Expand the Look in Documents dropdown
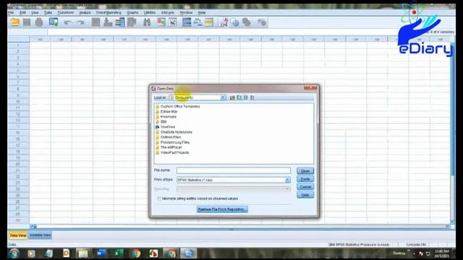 click(x=223, y=97)
